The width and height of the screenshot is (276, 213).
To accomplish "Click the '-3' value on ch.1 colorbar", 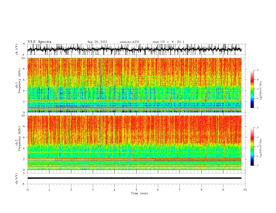I will pyautogui.click(x=257, y=70).
